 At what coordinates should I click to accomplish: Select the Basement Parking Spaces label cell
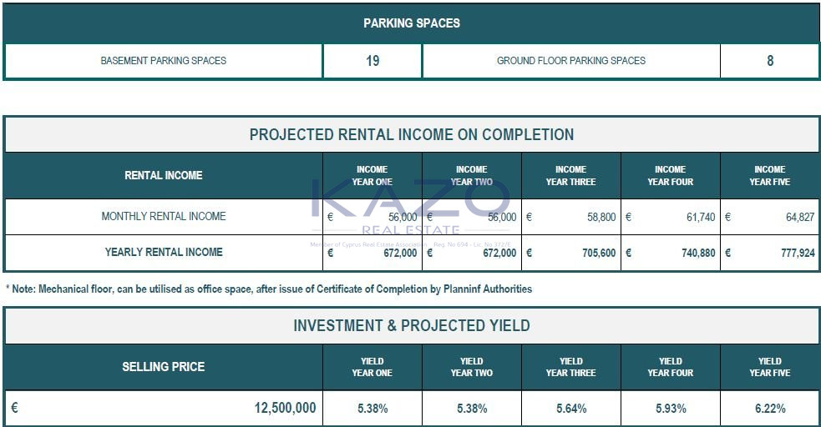(x=164, y=61)
